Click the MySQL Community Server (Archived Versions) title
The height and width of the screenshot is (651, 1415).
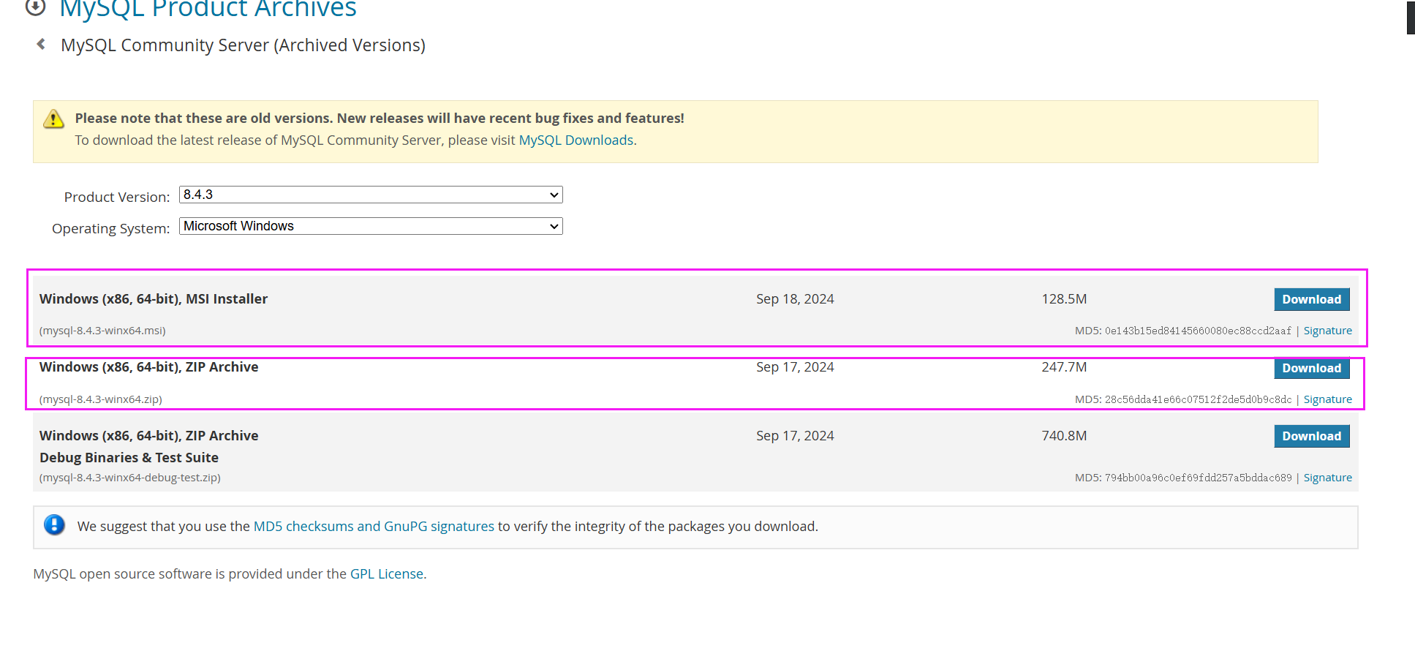pyautogui.click(x=243, y=45)
